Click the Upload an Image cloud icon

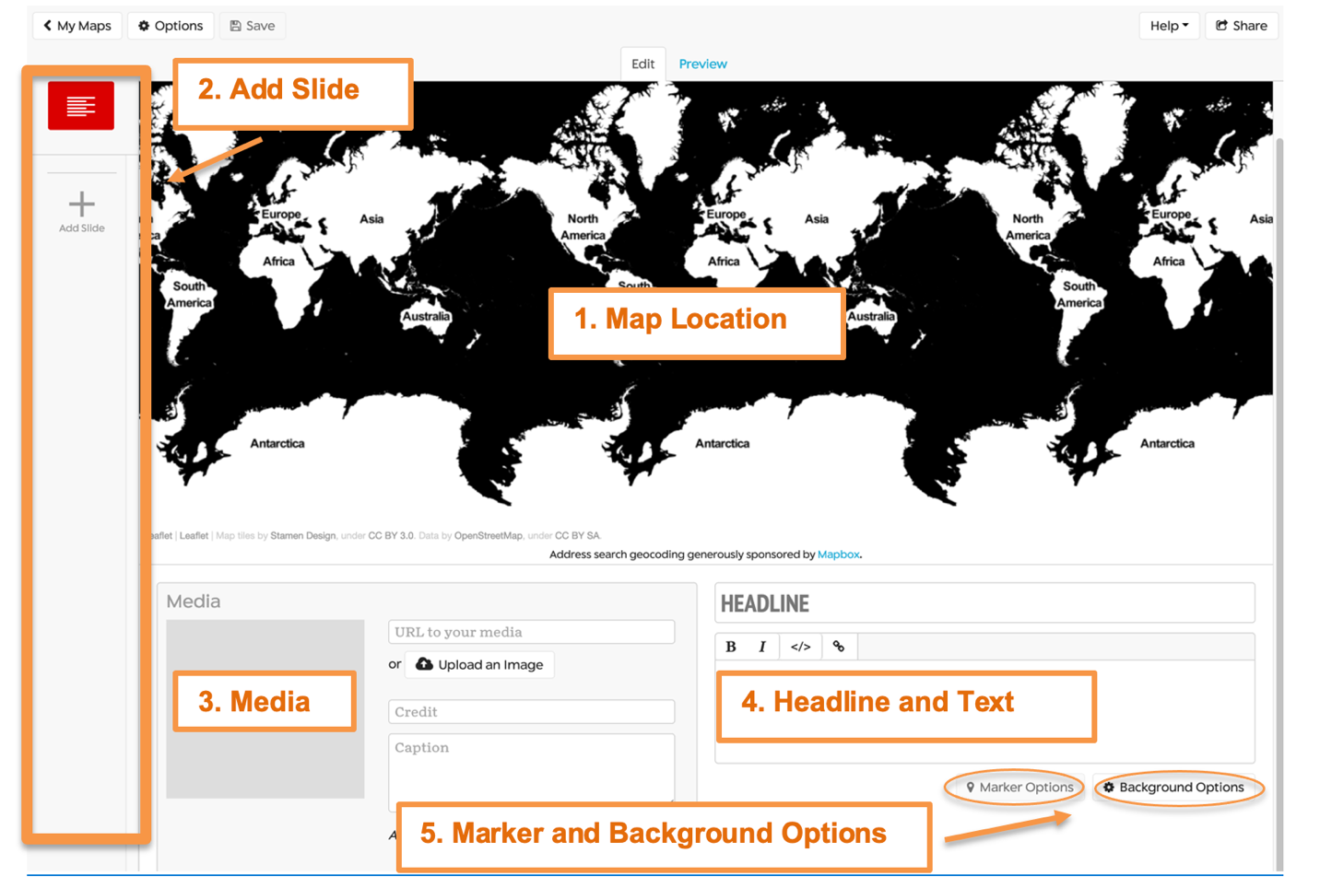(x=425, y=664)
